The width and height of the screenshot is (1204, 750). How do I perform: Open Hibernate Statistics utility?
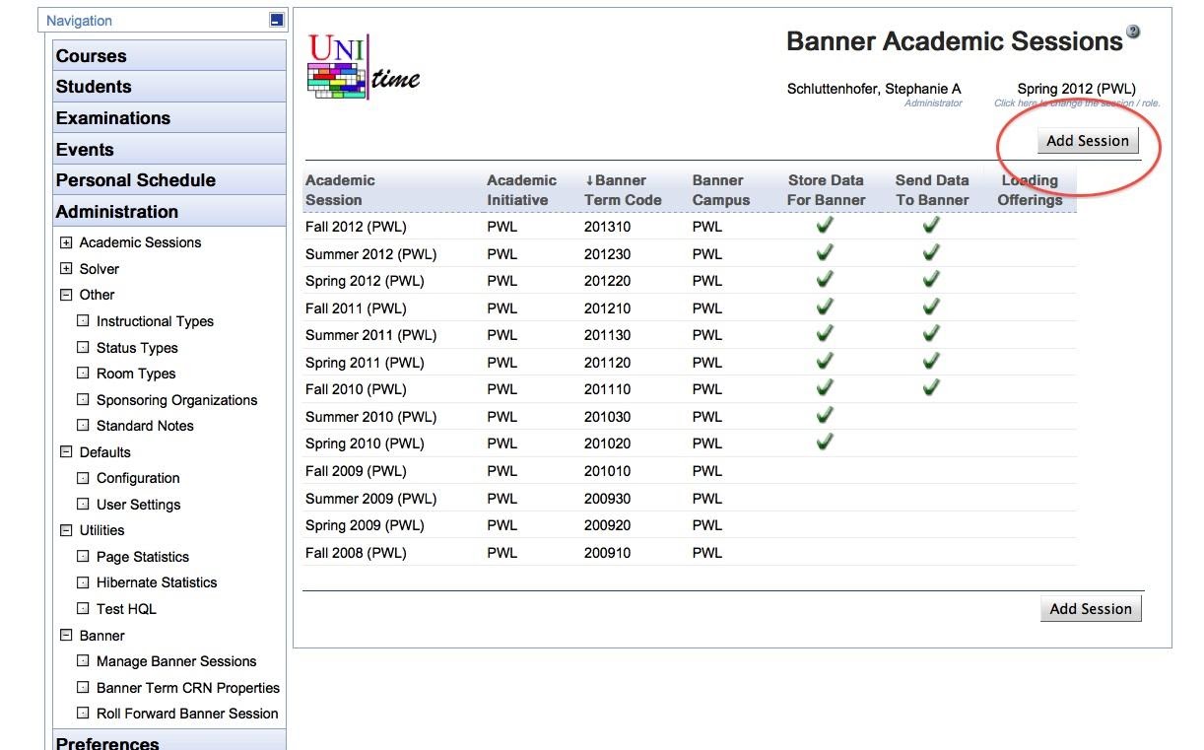[x=157, y=582]
